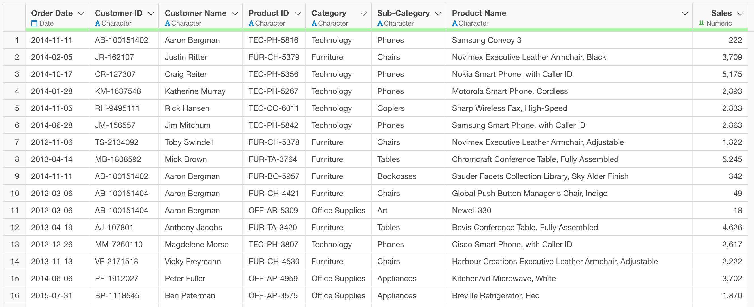The height and width of the screenshot is (307, 754).
Task: Open Product Name column dropdown chevron
Action: click(x=685, y=14)
